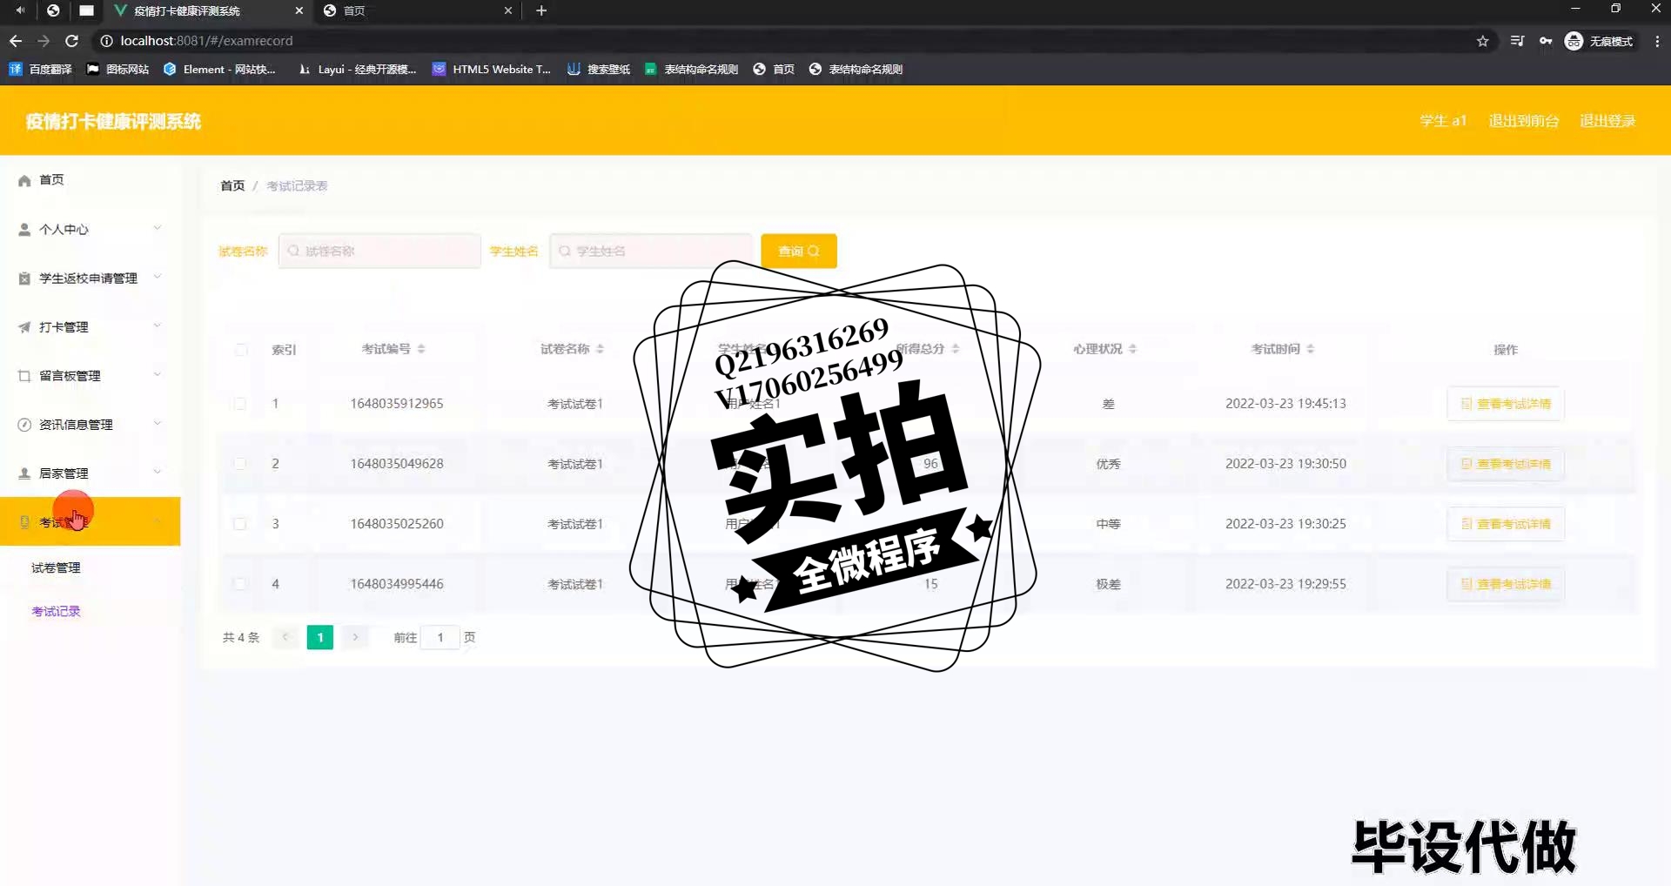Click cell 1648035912965

(x=397, y=403)
